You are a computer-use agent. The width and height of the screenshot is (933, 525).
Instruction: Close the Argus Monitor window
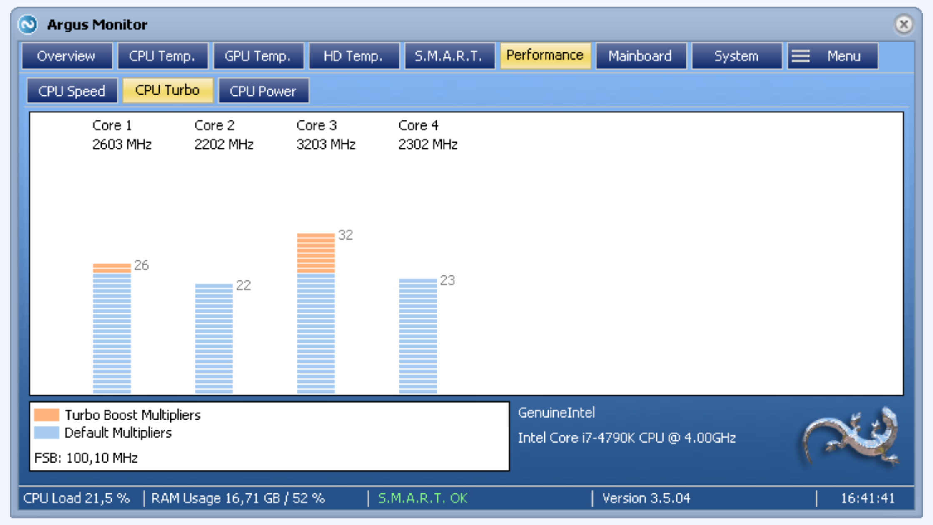pyautogui.click(x=903, y=25)
